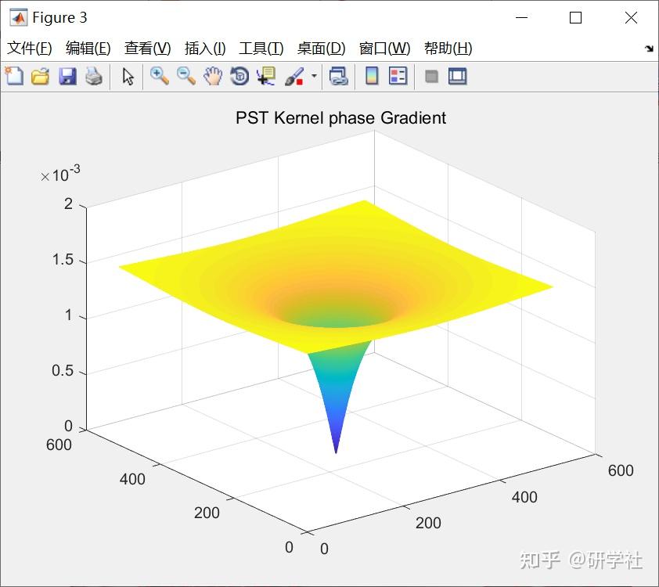Open a file using the Open Folder icon
Image resolution: width=659 pixels, height=587 pixels.
pyautogui.click(x=41, y=76)
